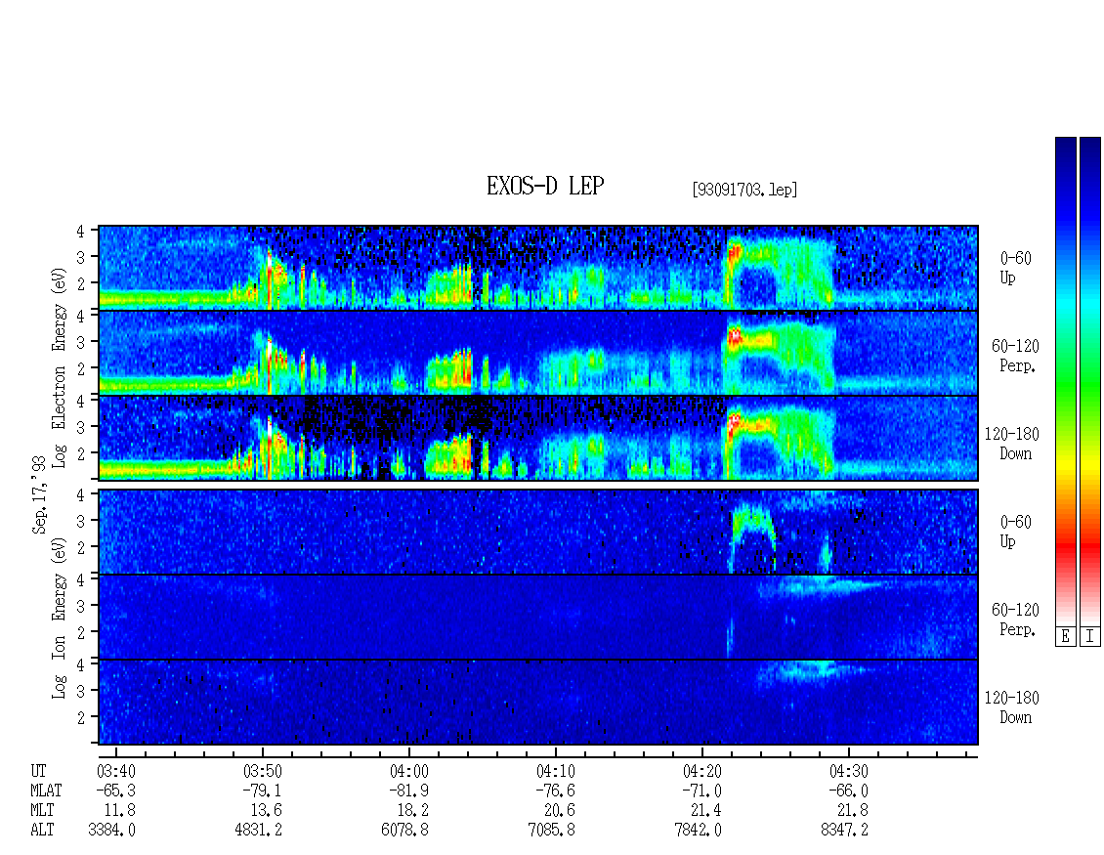Click the ALT row label
1104x855 pixels.
pyautogui.click(x=42, y=831)
